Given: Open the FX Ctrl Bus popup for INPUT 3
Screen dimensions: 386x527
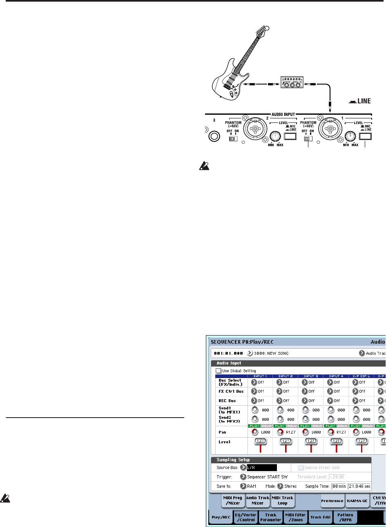Looking at the screenshot, I should pyautogui.click(x=305, y=391).
